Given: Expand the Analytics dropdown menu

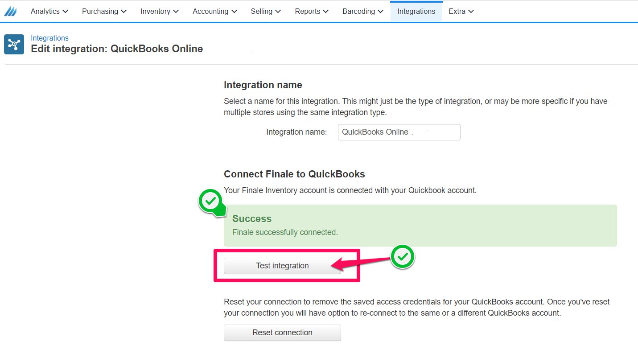Looking at the screenshot, I should click(x=49, y=11).
